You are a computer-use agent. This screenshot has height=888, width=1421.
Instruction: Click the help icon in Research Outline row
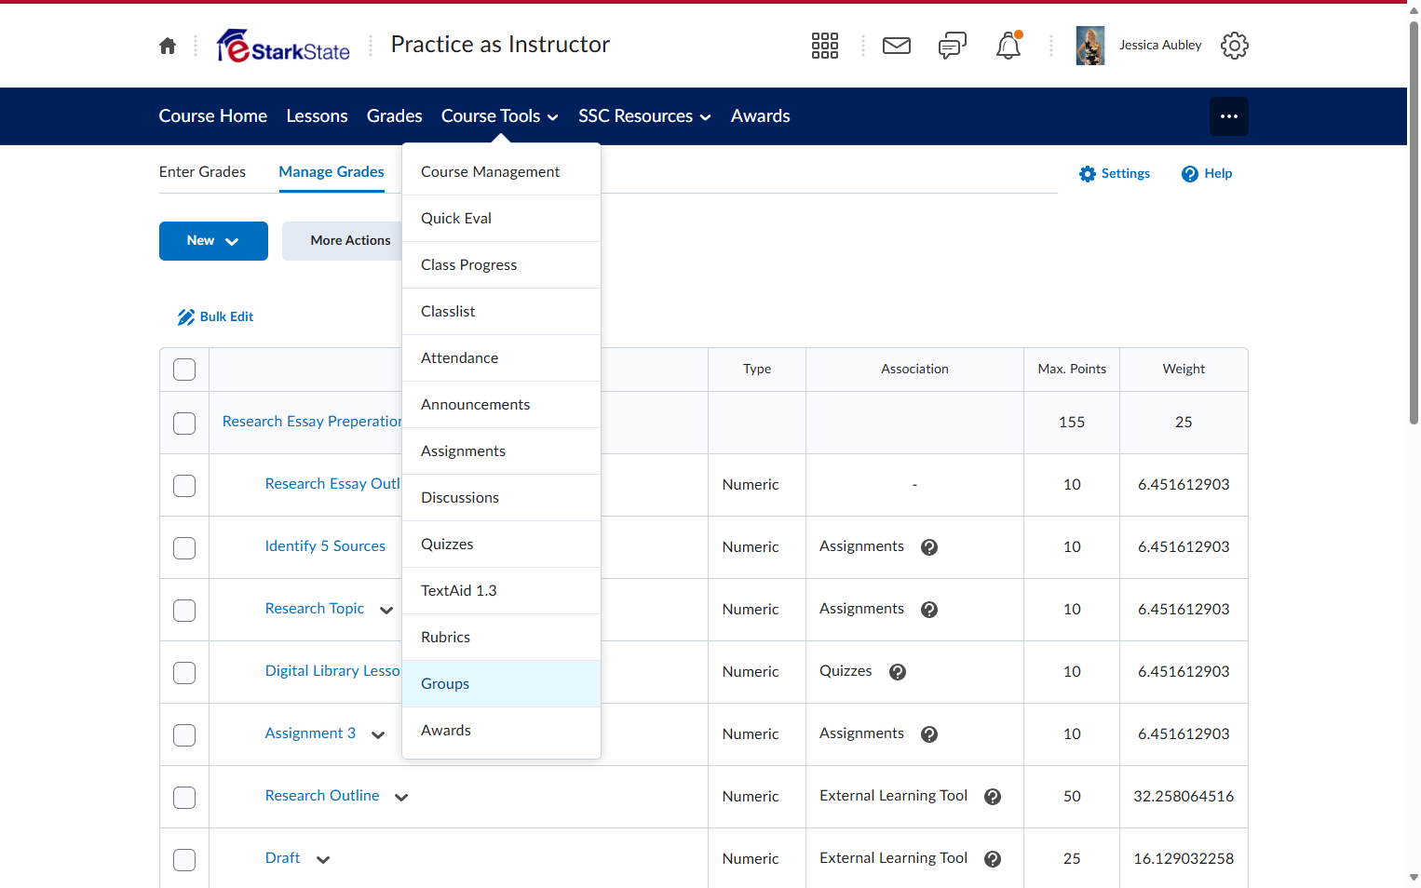coord(993,797)
